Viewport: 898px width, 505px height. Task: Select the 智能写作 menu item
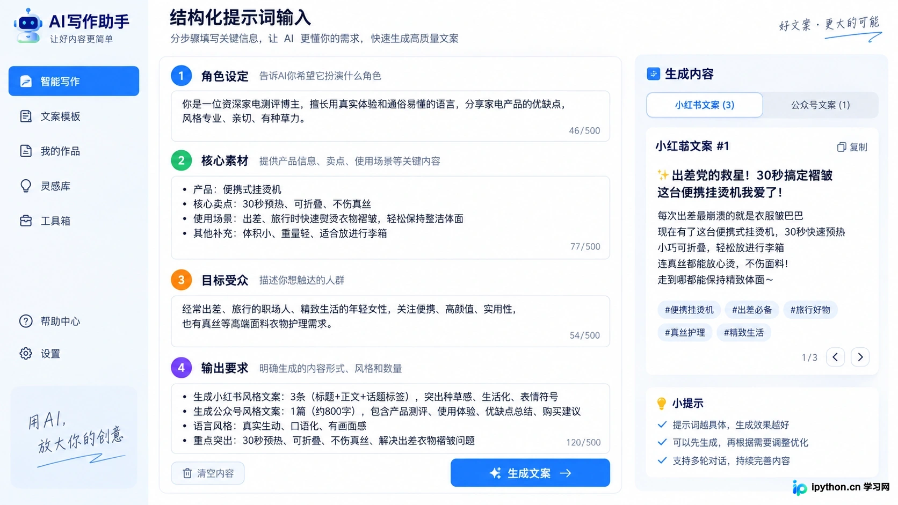coord(74,81)
